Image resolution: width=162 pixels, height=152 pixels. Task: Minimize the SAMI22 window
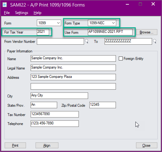click(x=127, y=4)
